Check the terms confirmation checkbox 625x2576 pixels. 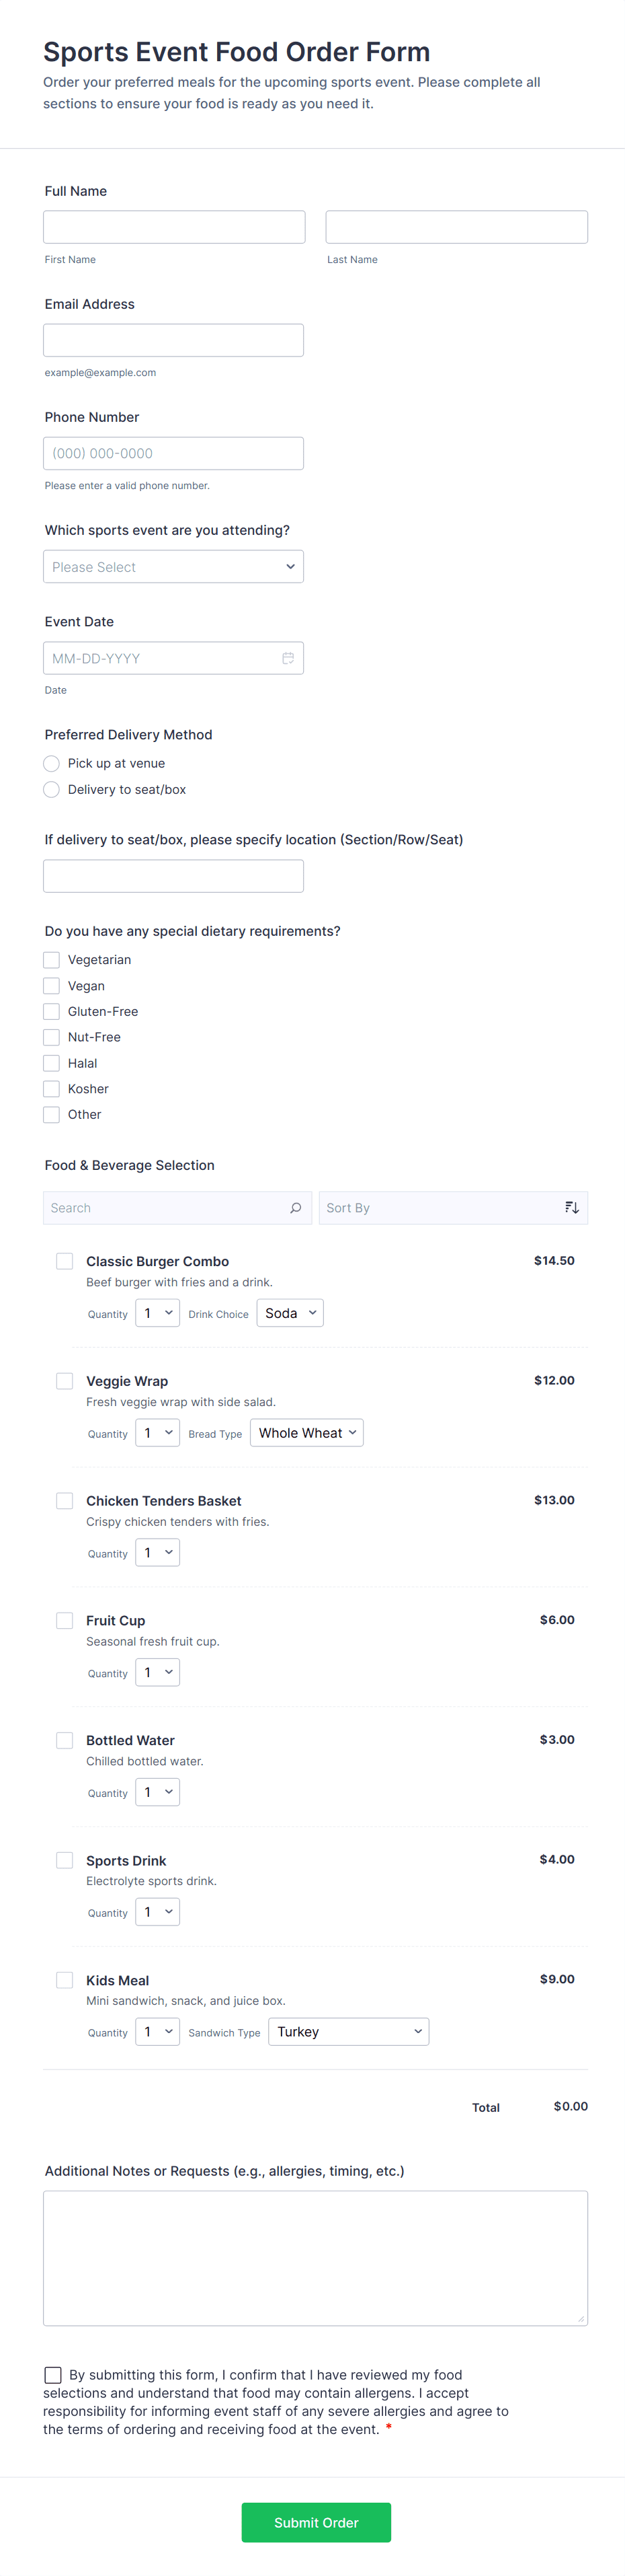[53, 2375]
